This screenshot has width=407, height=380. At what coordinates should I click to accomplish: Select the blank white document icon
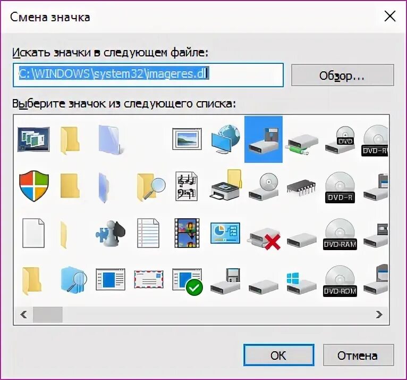(33, 233)
